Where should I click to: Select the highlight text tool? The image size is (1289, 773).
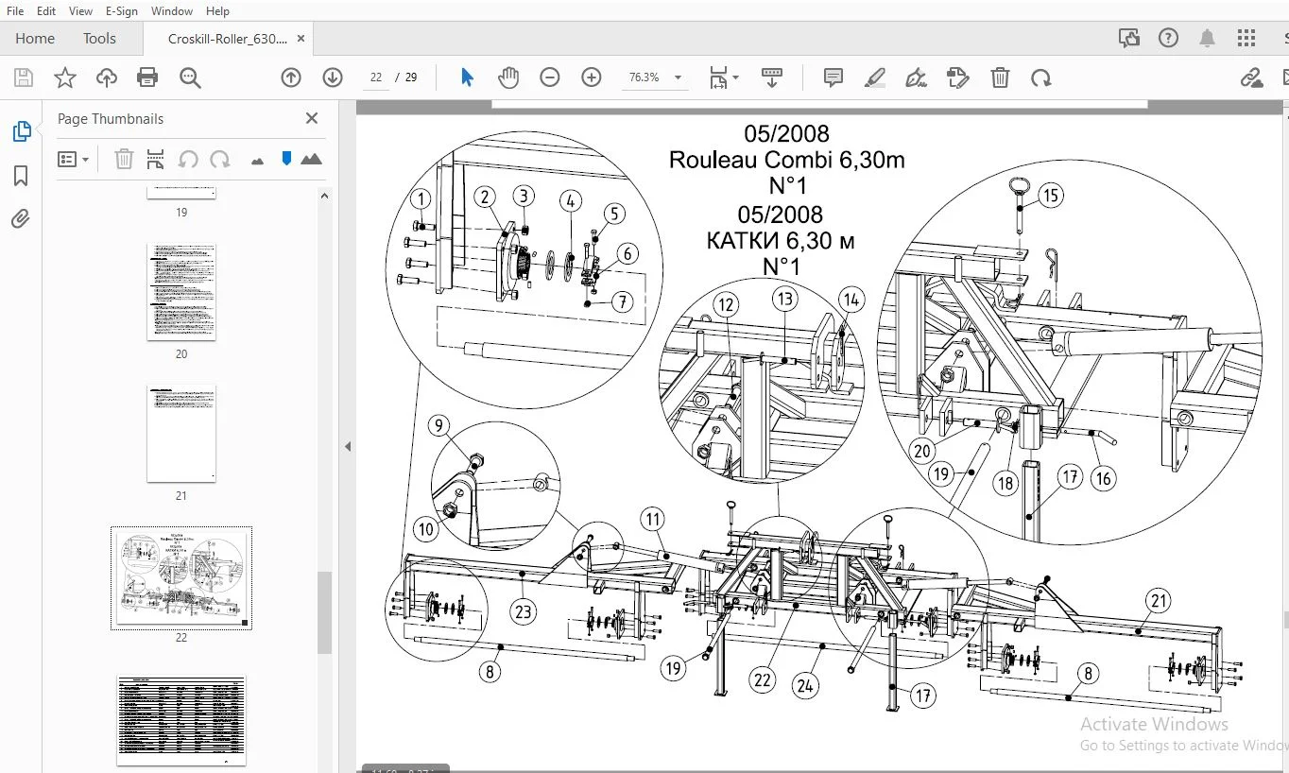point(875,77)
